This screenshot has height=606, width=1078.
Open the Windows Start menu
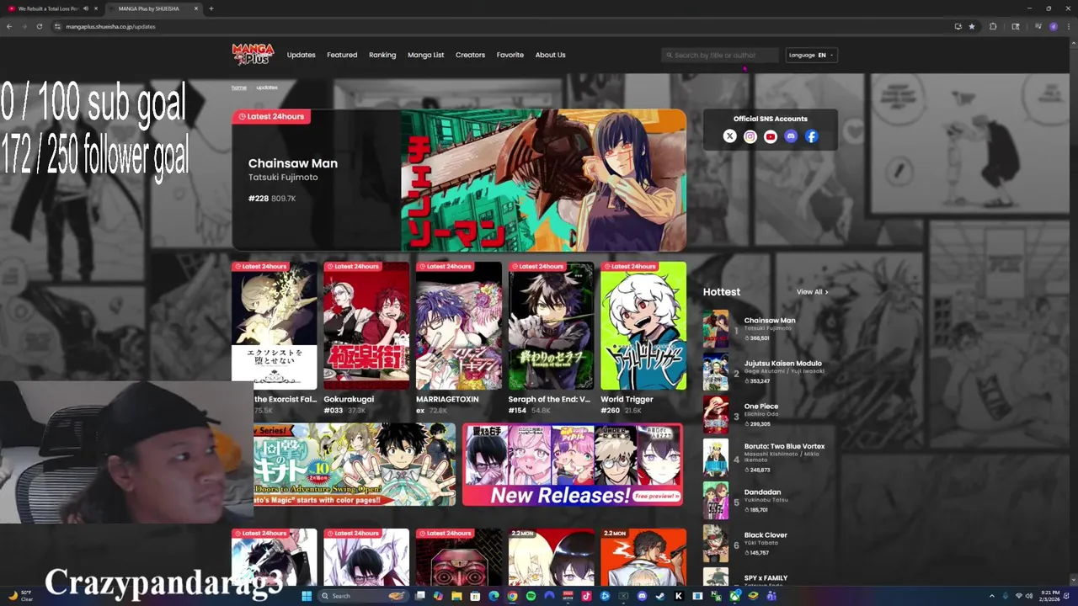click(307, 596)
